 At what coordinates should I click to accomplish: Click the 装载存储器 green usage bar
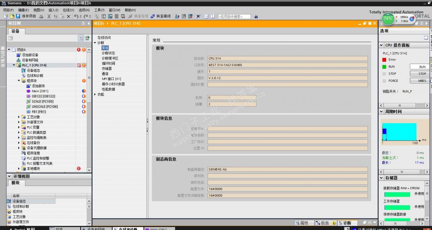397,194
